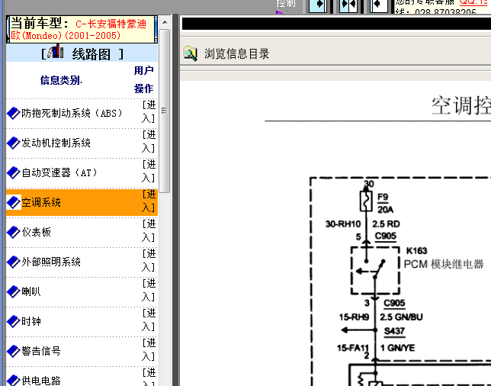This screenshot has width=491, height=386.
Task: Enter 空调系统 via its [进入] link
Action: (x=149, y=201)
